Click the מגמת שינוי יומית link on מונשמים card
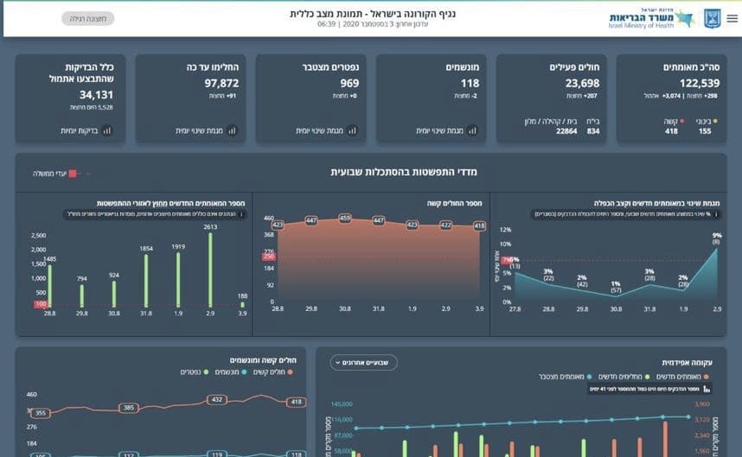 (439, 130)
